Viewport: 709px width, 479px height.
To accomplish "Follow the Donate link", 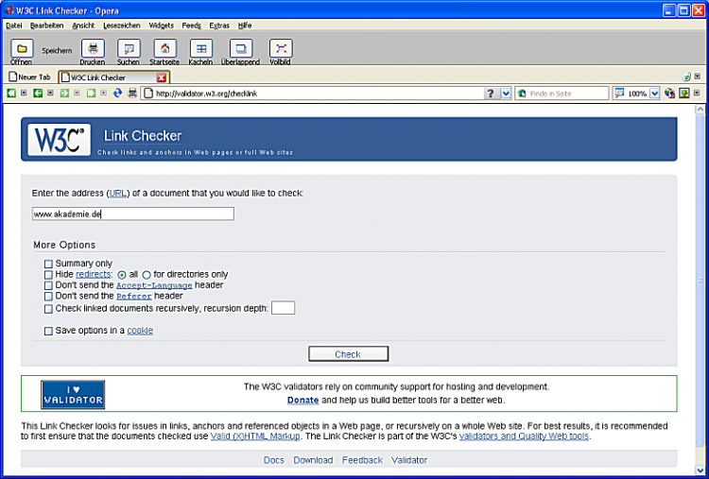I will point(303,401).
